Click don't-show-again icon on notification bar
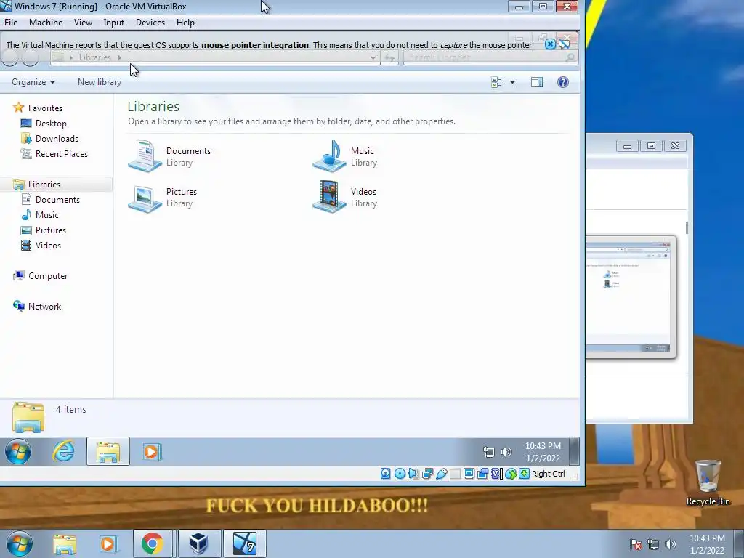Viewport: 744px width, 558px height. click(x=564, y=44)
